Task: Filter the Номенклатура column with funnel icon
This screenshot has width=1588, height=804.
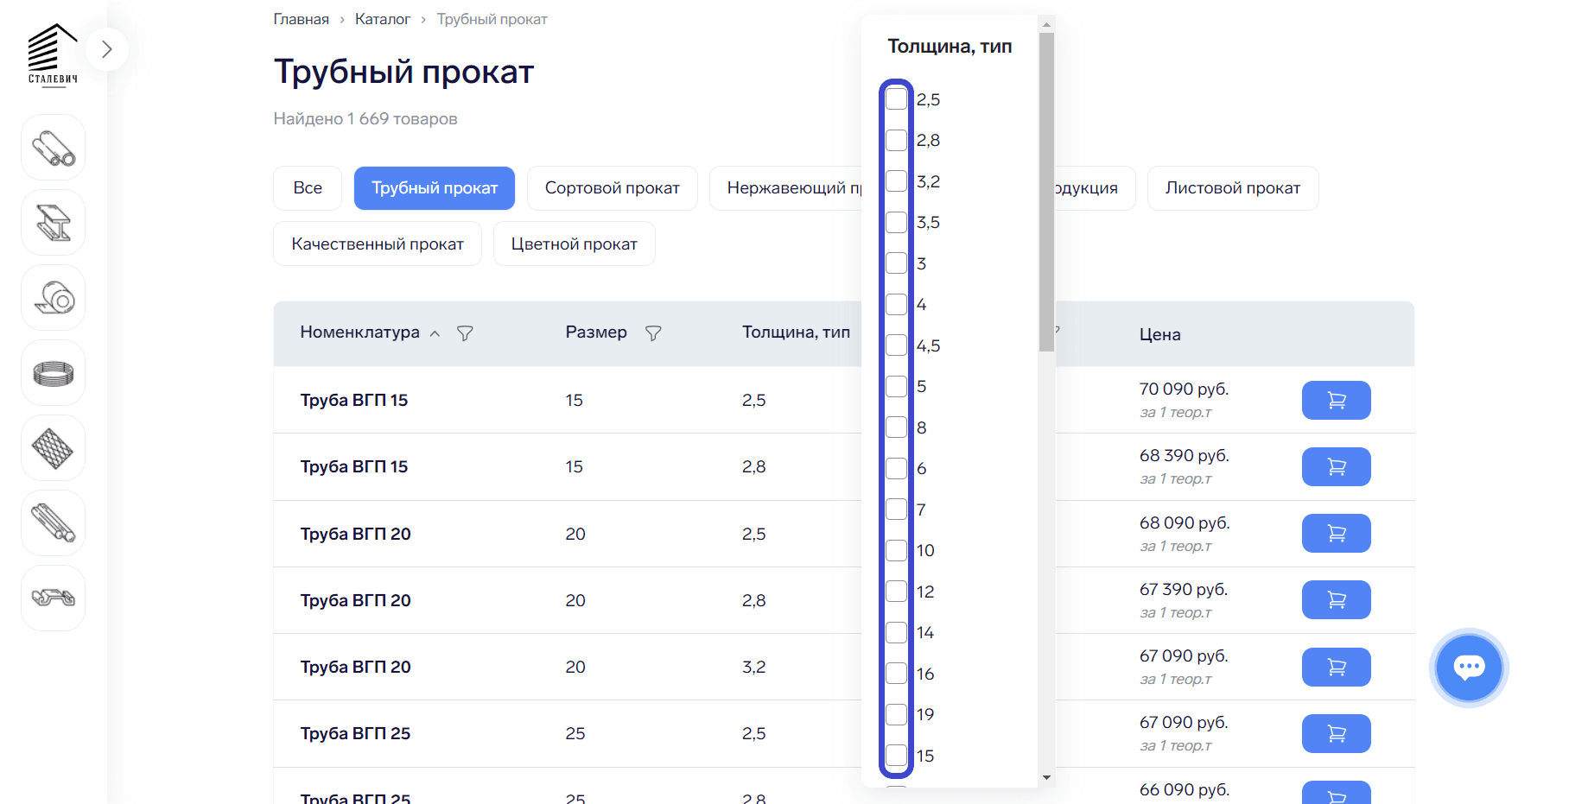Action: click(x=465, y=333)
